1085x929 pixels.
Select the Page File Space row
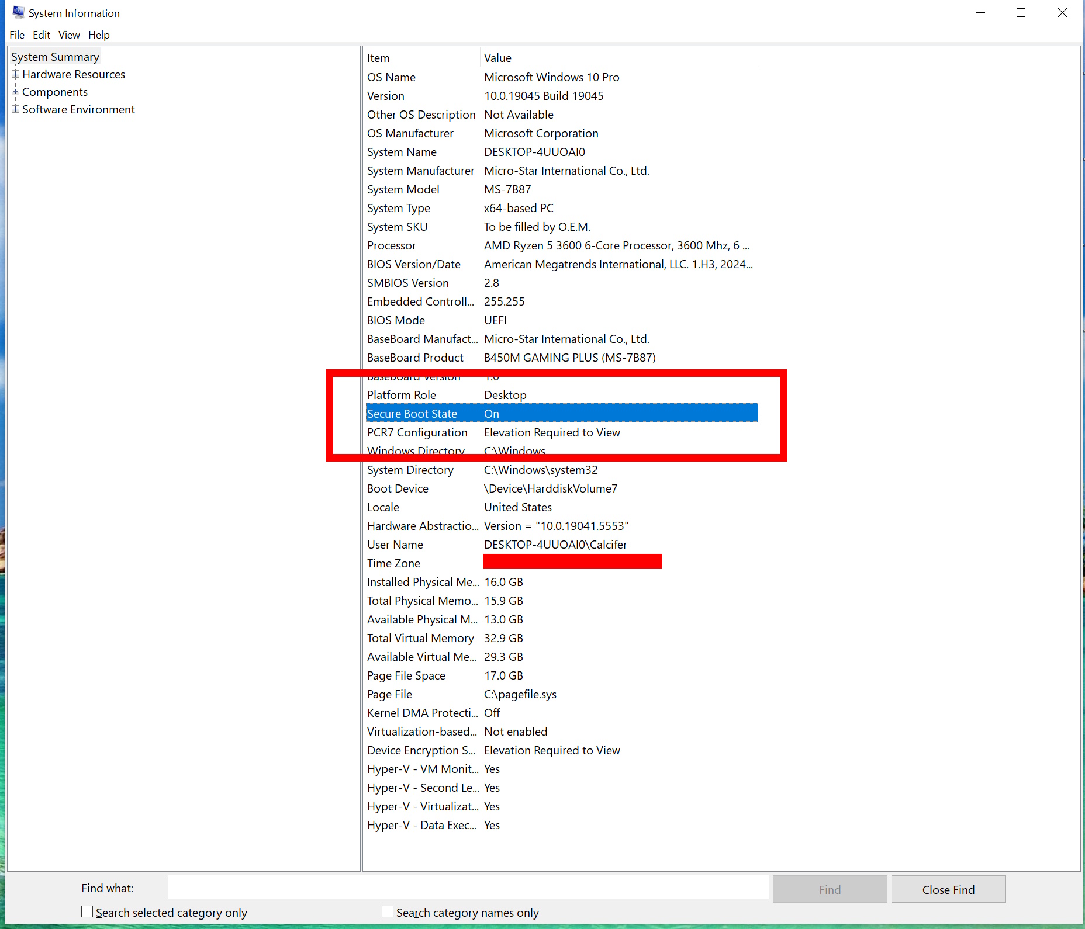(562, 675)
